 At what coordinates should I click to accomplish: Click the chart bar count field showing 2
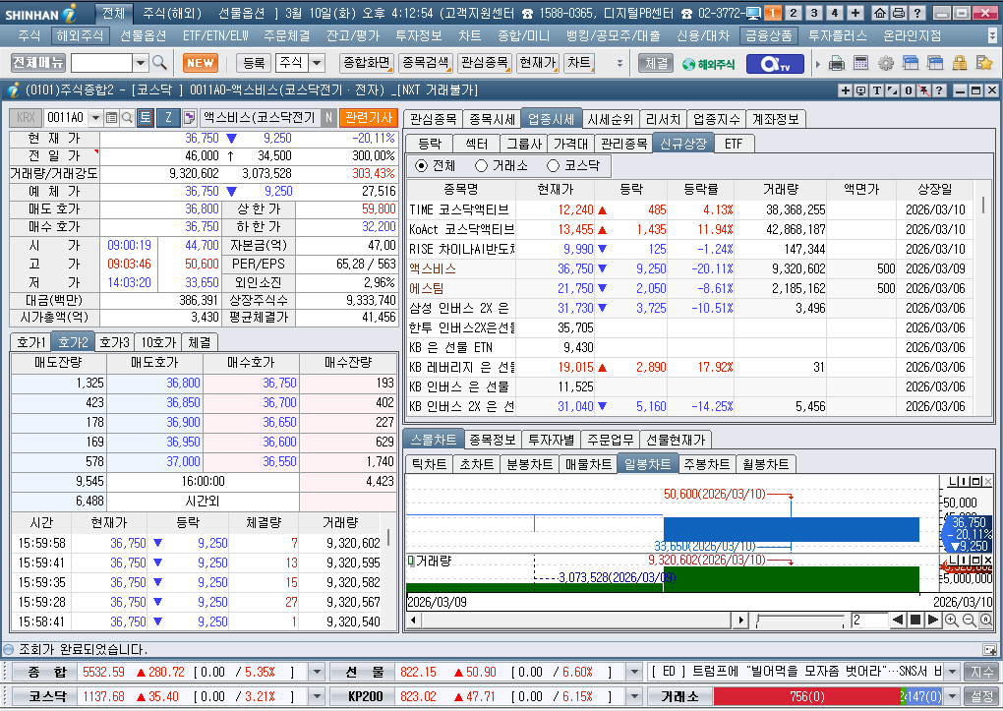[x=868, y=621]
